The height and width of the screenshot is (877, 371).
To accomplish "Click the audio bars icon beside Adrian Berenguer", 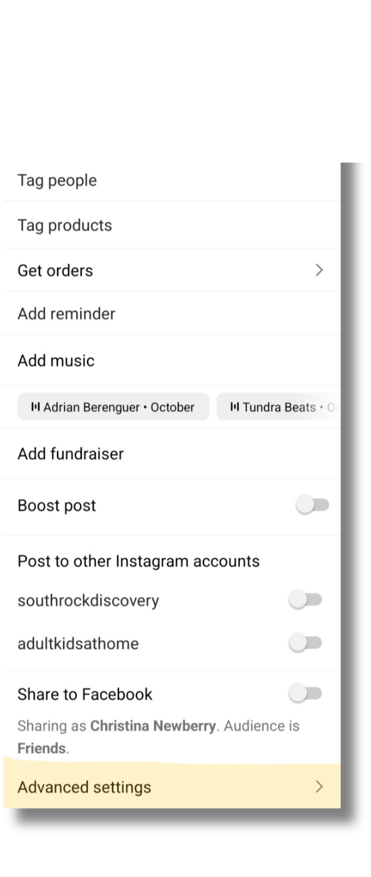I will tap(35, 407).
